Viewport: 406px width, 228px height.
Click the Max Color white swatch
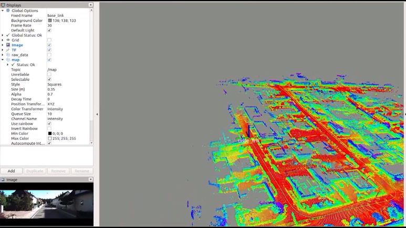[x=50, y=138]
